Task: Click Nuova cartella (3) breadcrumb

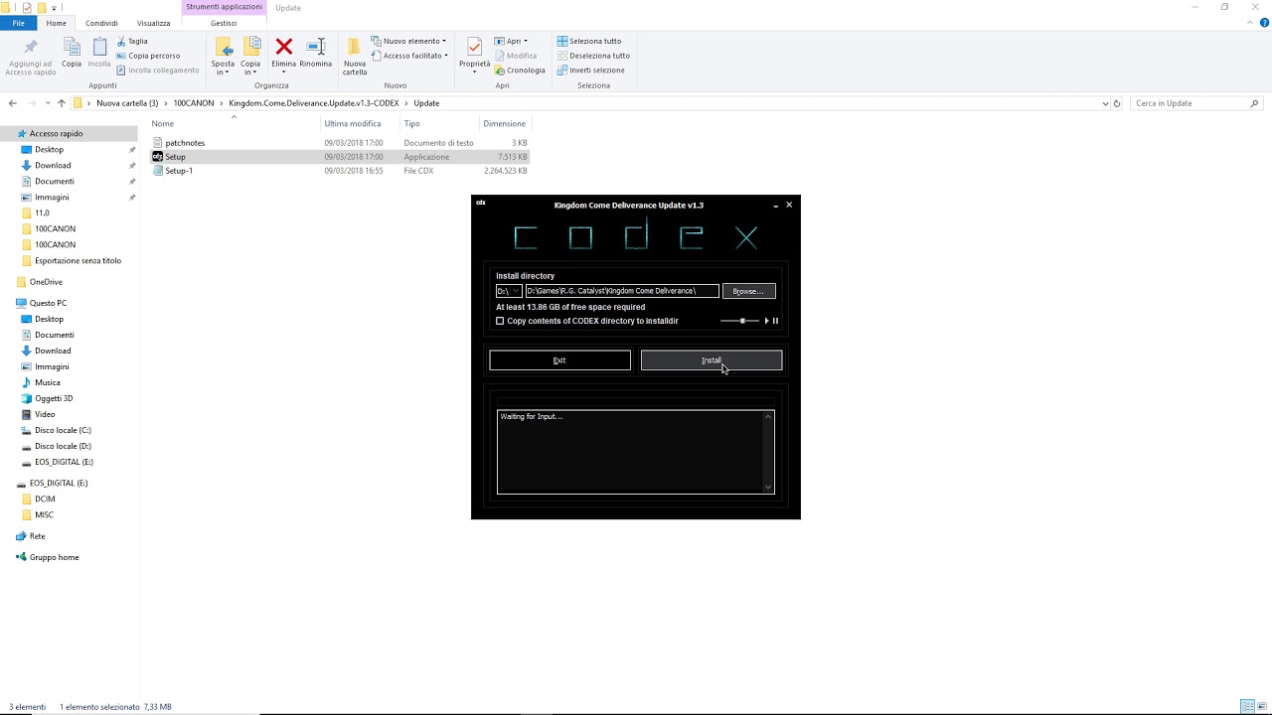Action: 127,103
